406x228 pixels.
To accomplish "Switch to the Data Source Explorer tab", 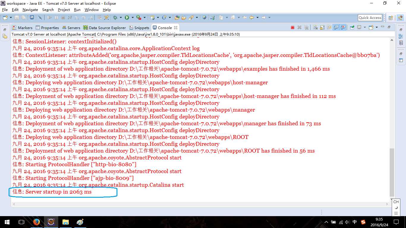I will 105,28.
